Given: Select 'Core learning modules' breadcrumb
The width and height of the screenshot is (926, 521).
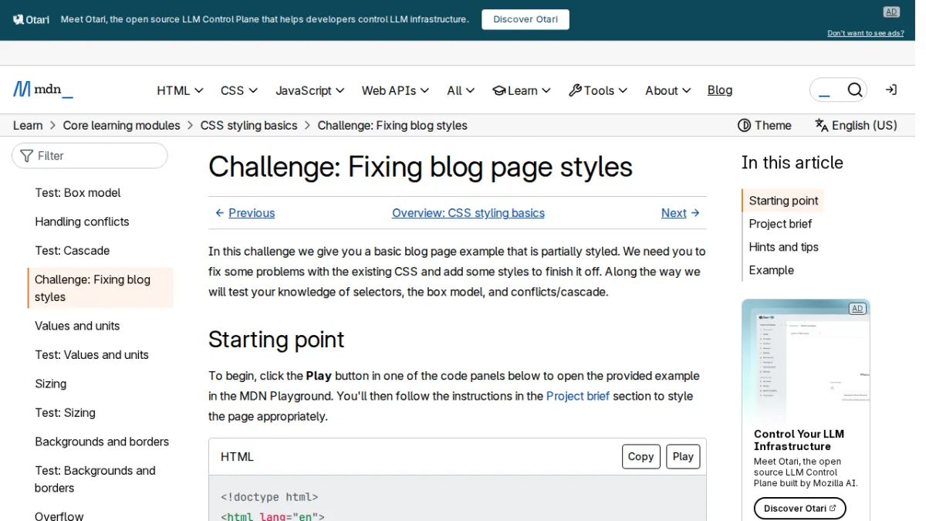Looking at the screenshot, I should click(x=121, y=125).
